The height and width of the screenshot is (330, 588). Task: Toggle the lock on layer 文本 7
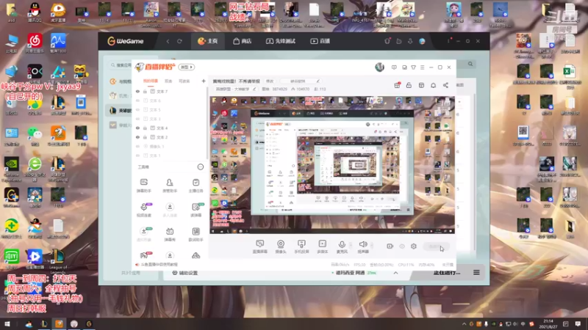145,91
